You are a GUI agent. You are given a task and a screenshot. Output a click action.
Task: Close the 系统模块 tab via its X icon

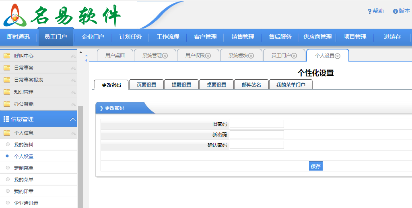[251, 56]
